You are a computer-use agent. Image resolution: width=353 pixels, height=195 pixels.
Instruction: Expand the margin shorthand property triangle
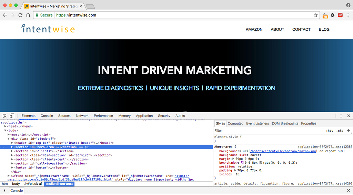(234, 159)
